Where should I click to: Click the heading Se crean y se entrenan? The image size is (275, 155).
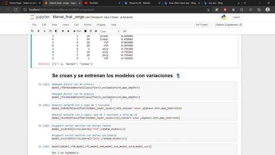coord(113,76)
